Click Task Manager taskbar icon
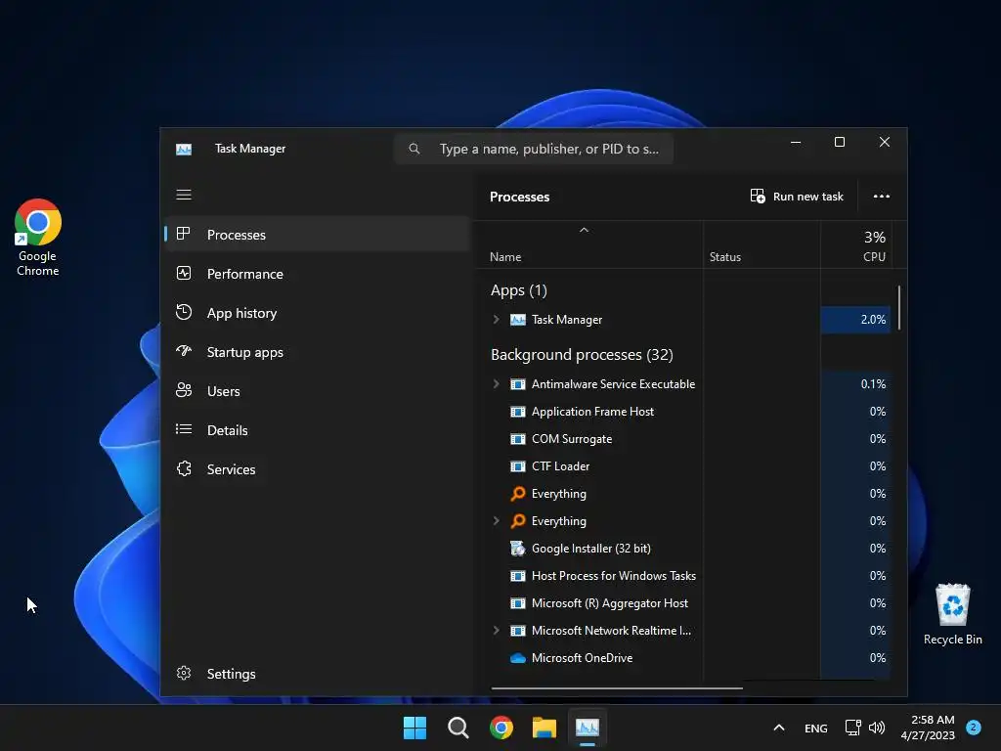This screenshot has width=1001, height=751. click(x=588, y=728)
